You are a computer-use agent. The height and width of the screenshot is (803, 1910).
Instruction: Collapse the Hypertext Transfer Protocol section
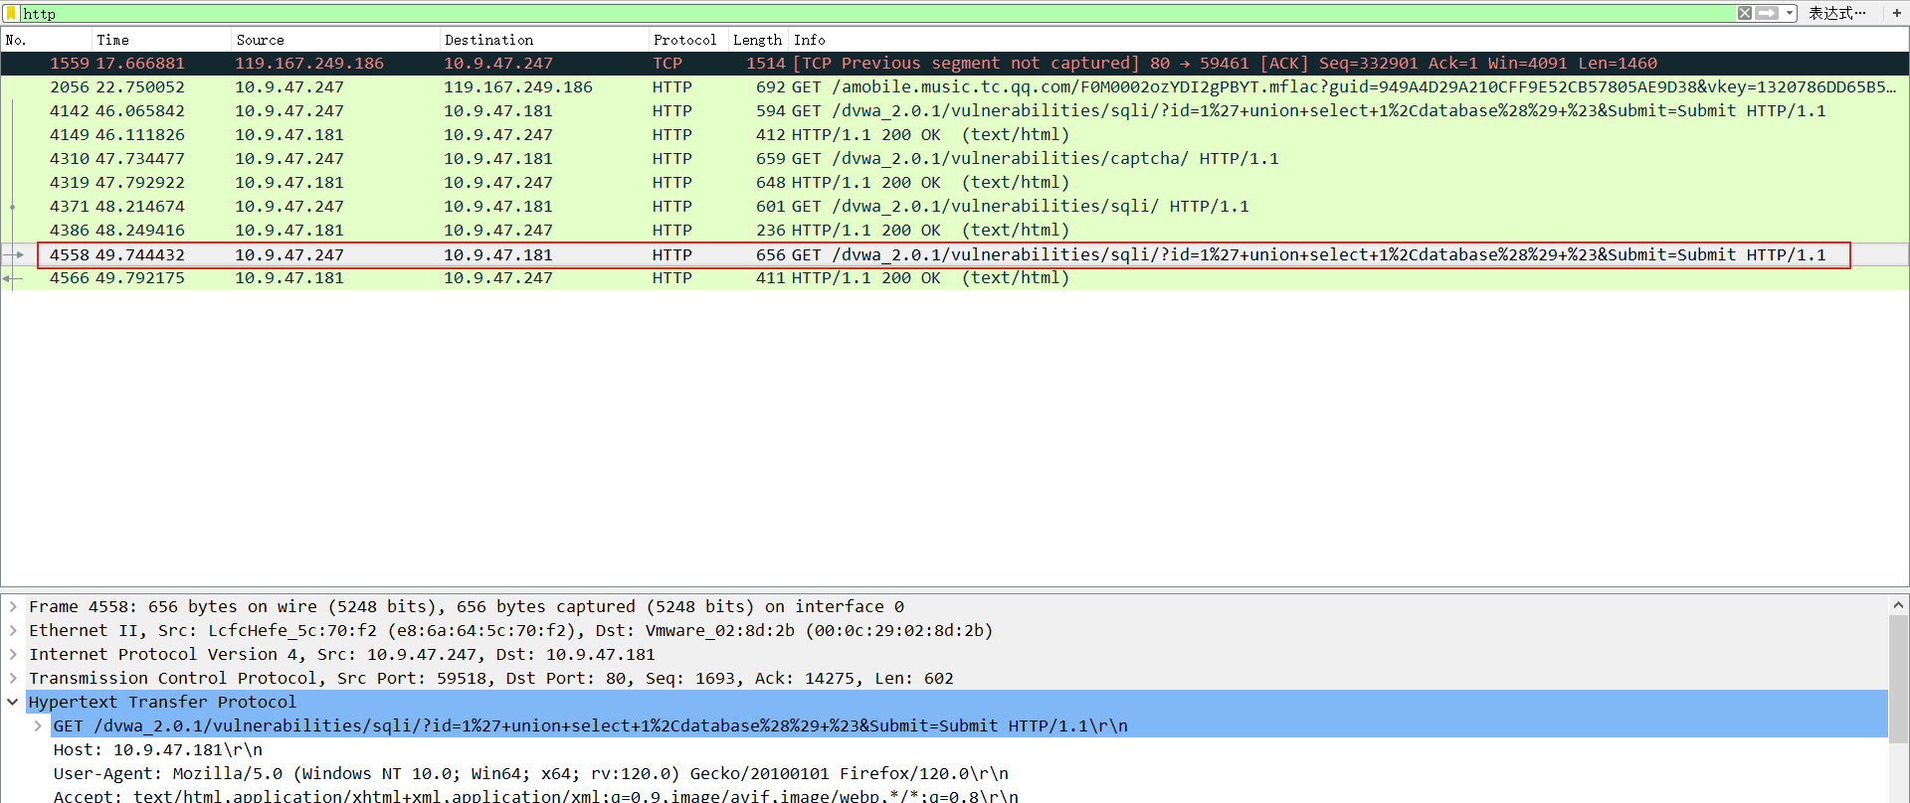13,702
